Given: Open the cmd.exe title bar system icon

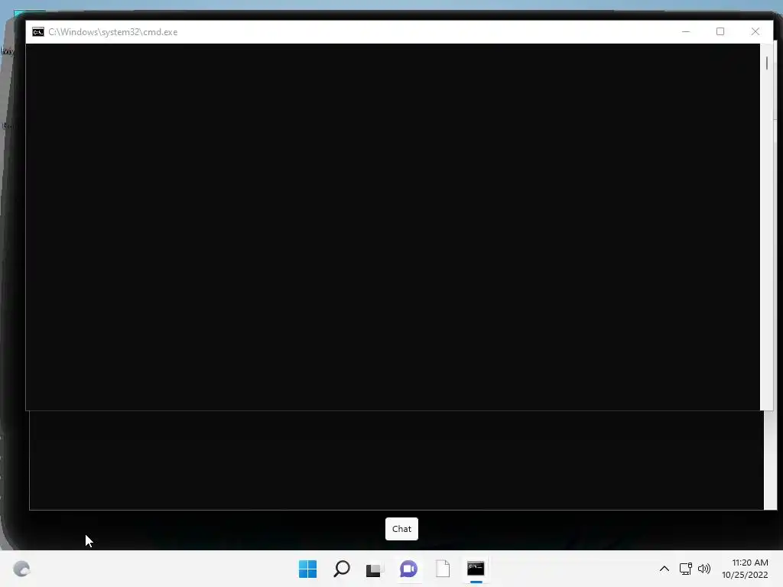Looking at the screenshot, I should point(38,32).
